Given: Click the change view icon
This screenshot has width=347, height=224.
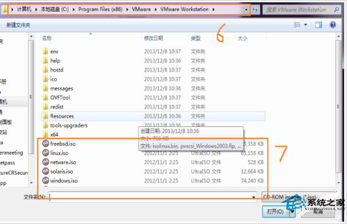Looking at the screenshot, I should (x=297, y=25).
